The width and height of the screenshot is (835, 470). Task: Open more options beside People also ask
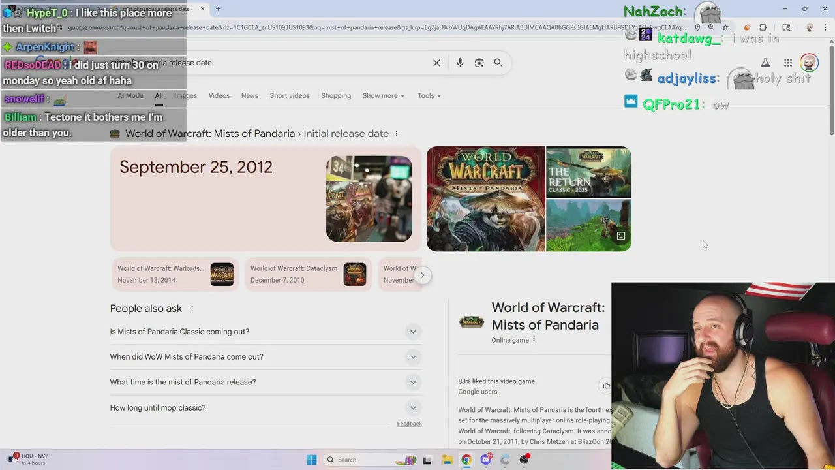[x=192, y=309]
